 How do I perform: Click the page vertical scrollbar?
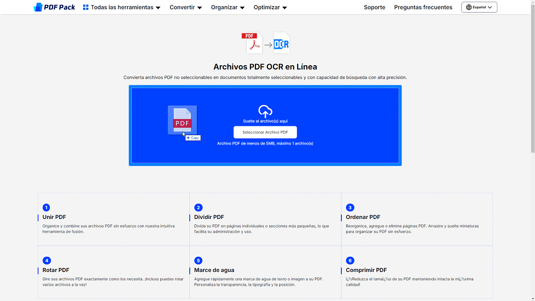pos(532,82)
